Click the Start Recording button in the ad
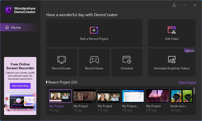Screen dimensions: 202x121 (20, 86)
